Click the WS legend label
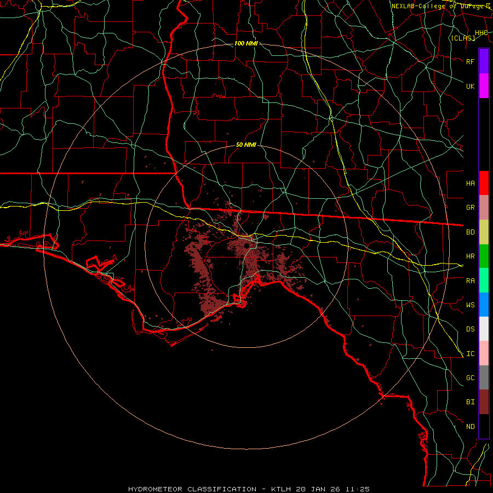 [x=470, y=305]
